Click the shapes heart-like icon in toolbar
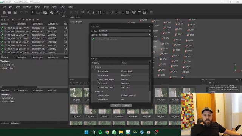 click(134, 12)
